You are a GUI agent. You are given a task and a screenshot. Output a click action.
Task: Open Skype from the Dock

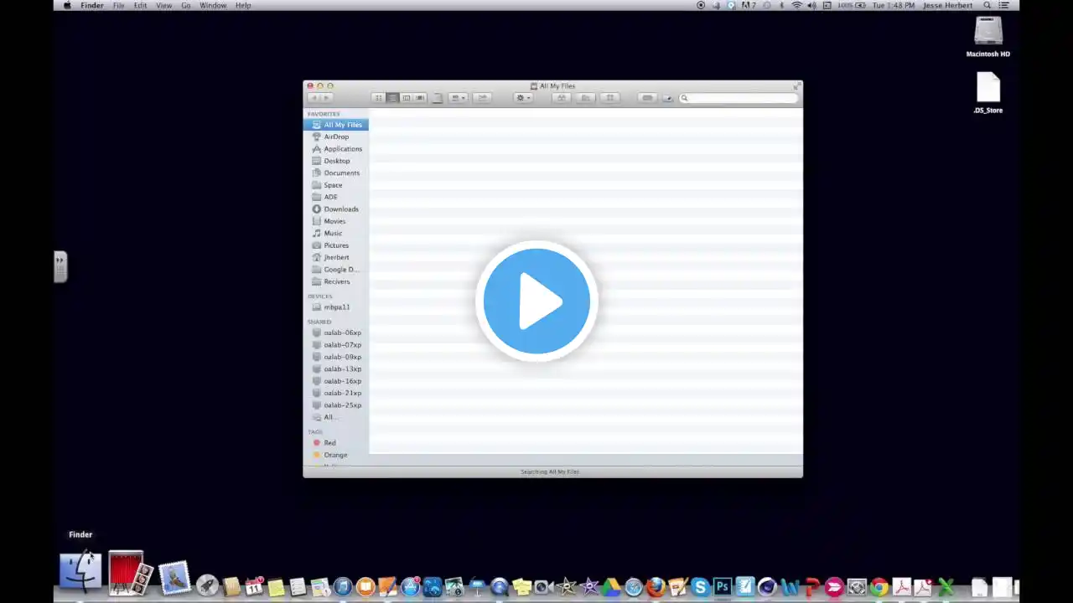(x=700, y=587)
